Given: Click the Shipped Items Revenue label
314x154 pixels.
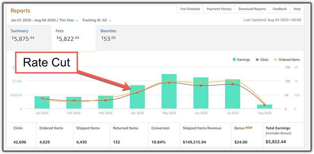Looking at the screenshot, I should coord(202,128).
